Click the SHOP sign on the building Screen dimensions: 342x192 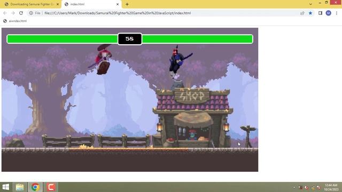coord(192,95)
